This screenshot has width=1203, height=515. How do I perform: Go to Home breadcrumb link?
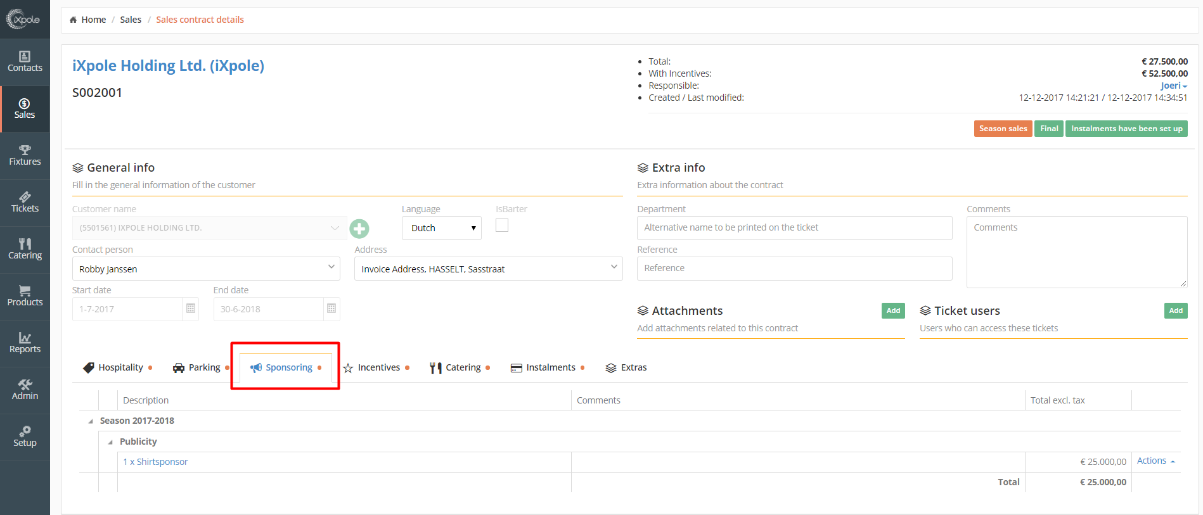point(94,20)
